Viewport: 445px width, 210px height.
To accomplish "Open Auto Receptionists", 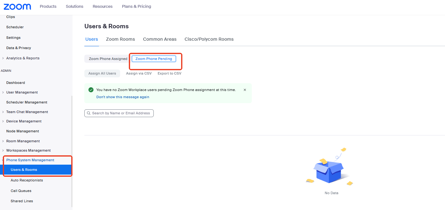I will click(27, 180).
